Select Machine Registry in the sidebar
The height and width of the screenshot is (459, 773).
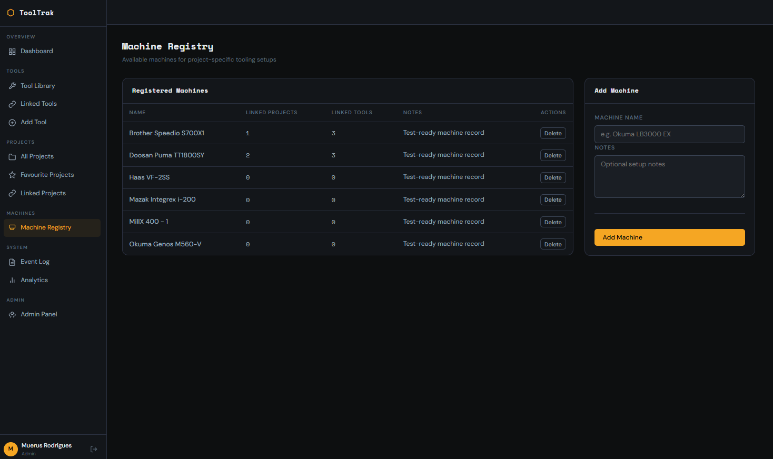point(52,228)
